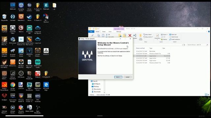Click the Properties icon in Explorer ribbon
Viewport: 211px width, 118px height.
(x=157, y=37)
